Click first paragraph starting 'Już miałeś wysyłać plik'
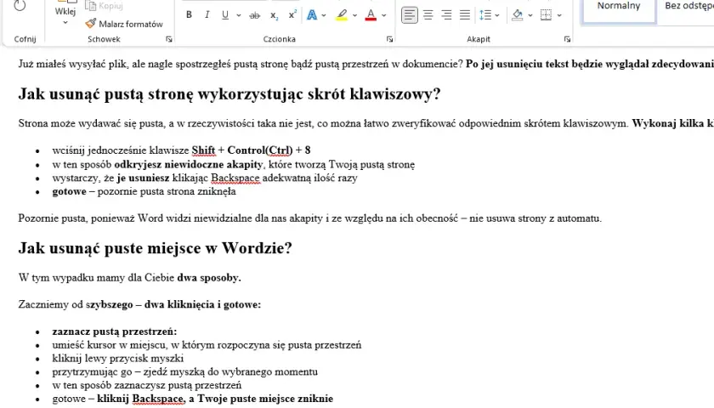The height and width of the screenshot is (408, 714). pyautogui.click(x=366, y=65)
